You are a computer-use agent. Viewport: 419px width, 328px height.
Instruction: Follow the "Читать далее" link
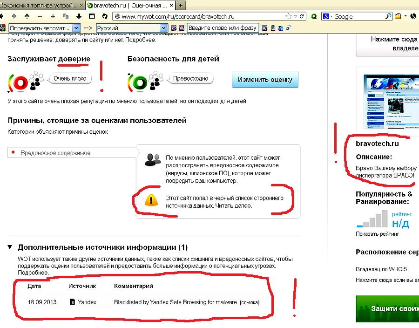point(234,205)
